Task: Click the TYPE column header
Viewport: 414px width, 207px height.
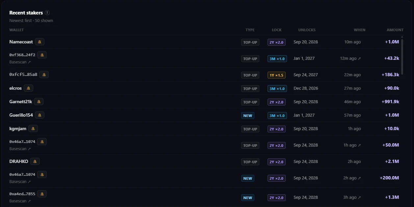Action: click(250, 30)
